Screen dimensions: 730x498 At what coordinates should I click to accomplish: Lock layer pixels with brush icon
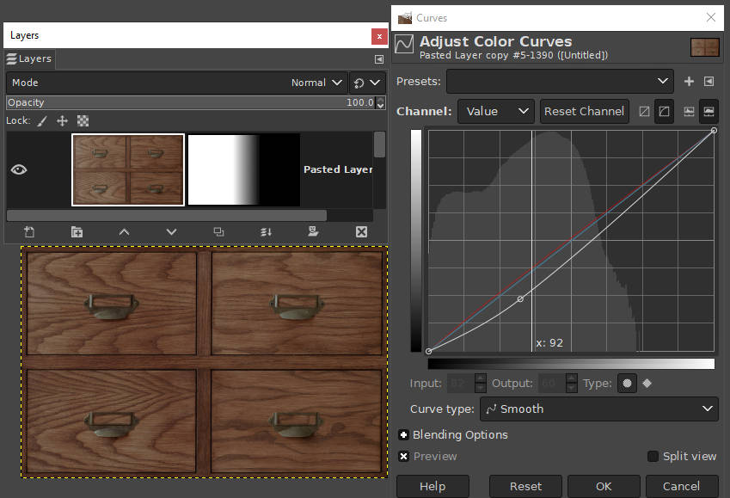(x=41, y=121)
